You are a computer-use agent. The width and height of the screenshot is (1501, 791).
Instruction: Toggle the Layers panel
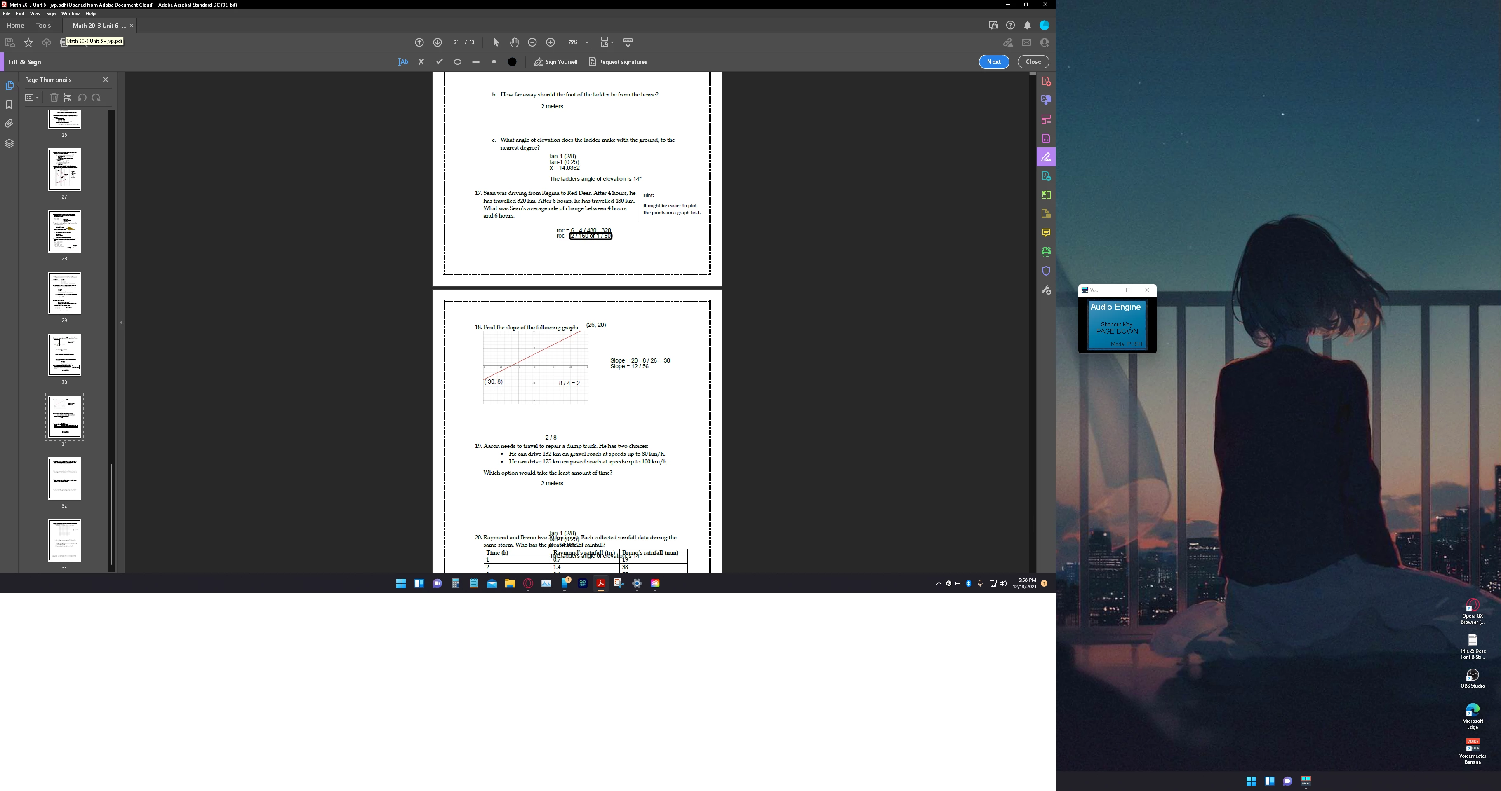(9, 144)
